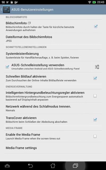Uncheck the Bildschirmfoto checkbox
This screenshot has height=170, width=106.
(x=96, y=26)
